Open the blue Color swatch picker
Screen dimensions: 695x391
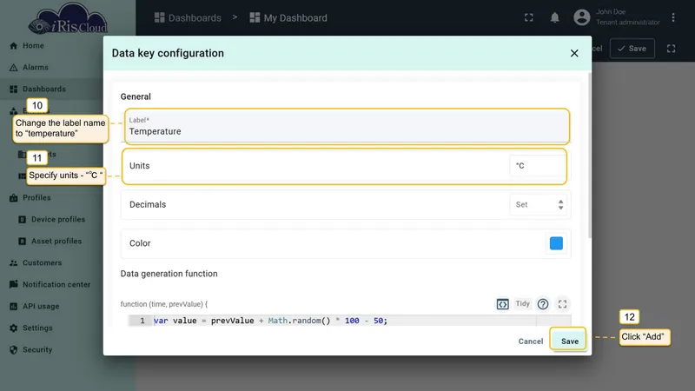[x=556, y=243]
